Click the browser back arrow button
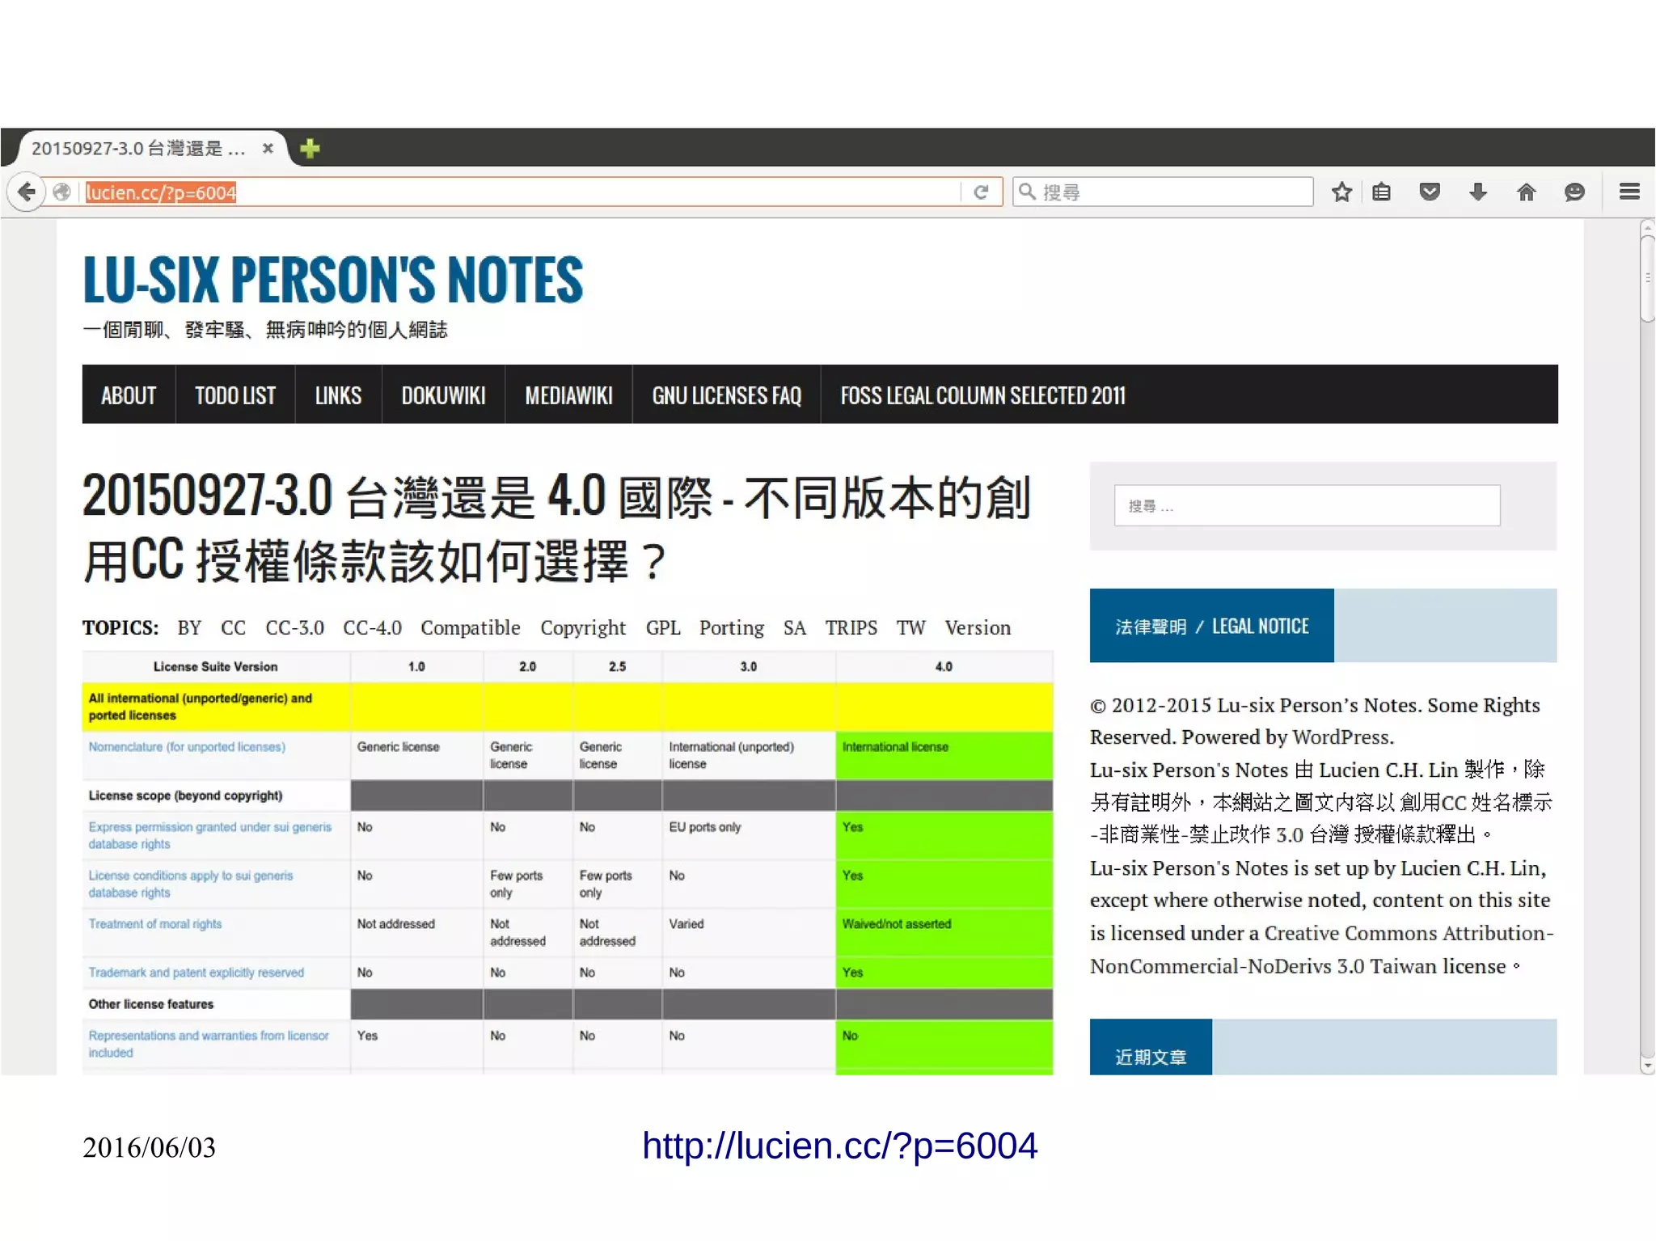Image resolution: width=1656 pixels, height=1241 pixels. (27, 192)
